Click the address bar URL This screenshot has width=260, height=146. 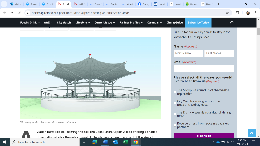pyautogui.click(x=80, y=13)
